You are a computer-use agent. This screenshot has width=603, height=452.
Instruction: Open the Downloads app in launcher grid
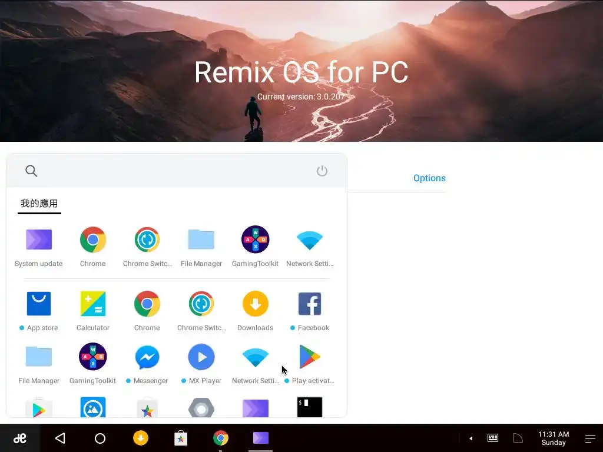(256, 304)
